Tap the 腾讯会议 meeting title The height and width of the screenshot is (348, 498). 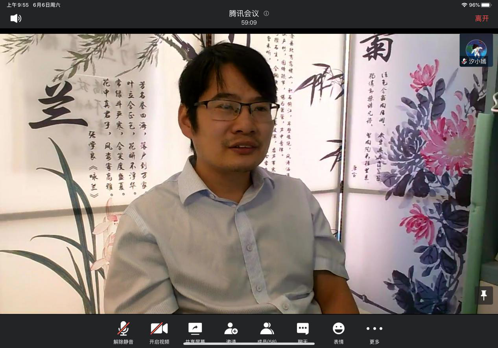click(x=244, y=13)
